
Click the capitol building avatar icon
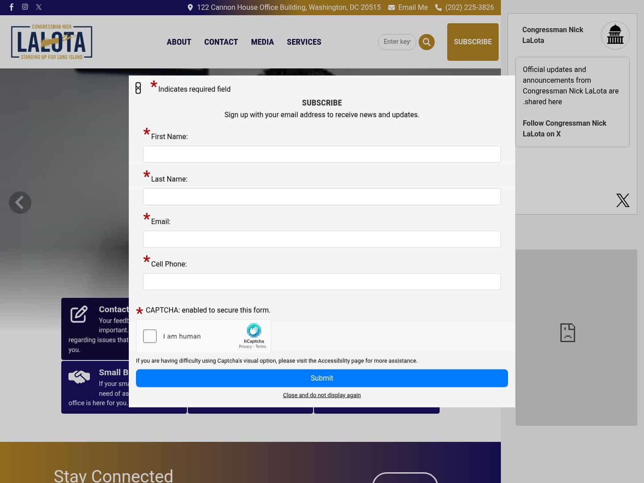pyautogui.click(x=615, y=35)
